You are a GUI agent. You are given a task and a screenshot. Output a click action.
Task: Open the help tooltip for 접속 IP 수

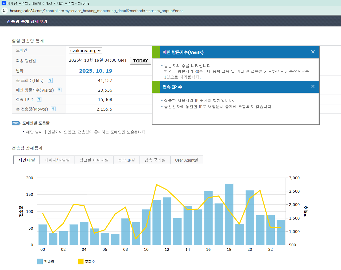(x=39, y=99)
